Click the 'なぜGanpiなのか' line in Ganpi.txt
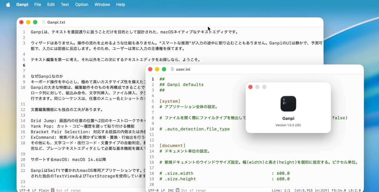This screenshot has width=379, height=192. click(47, 76)
